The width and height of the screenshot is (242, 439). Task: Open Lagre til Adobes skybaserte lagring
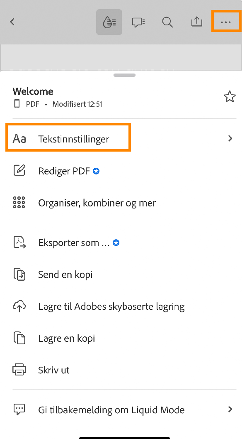coord(111,306)
